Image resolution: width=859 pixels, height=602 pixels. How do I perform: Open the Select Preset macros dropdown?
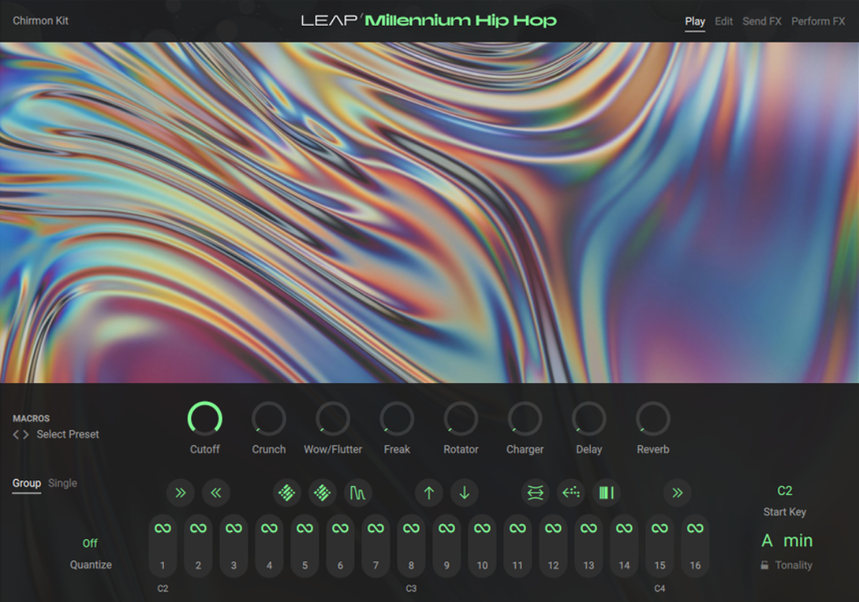(x=67, y=434)
